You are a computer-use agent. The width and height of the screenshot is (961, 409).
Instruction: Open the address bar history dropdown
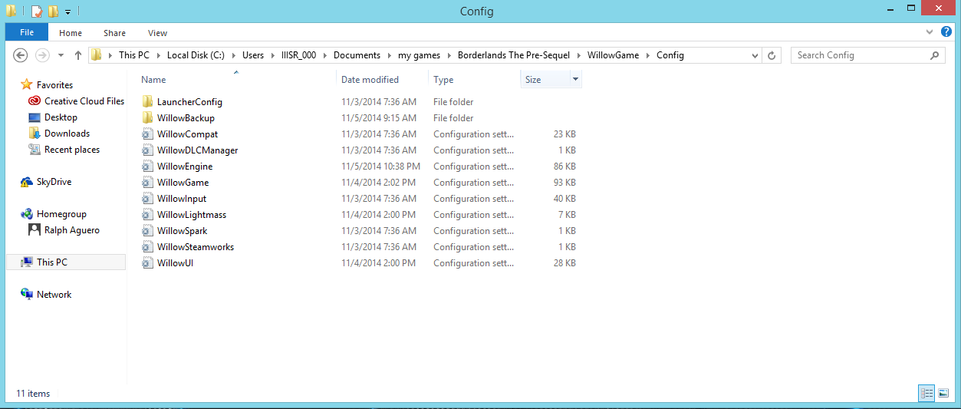[x=755, y=55]
